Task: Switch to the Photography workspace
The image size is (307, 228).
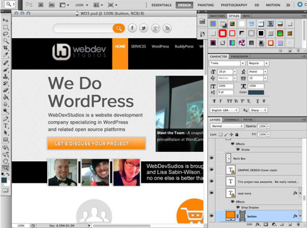Action: click(x=234, y=5)
